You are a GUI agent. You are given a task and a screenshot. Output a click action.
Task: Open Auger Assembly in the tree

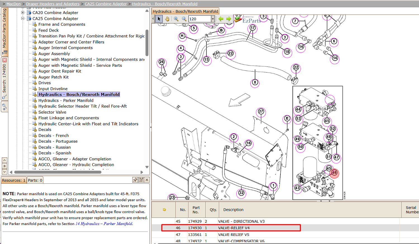[x=54, y=54]
